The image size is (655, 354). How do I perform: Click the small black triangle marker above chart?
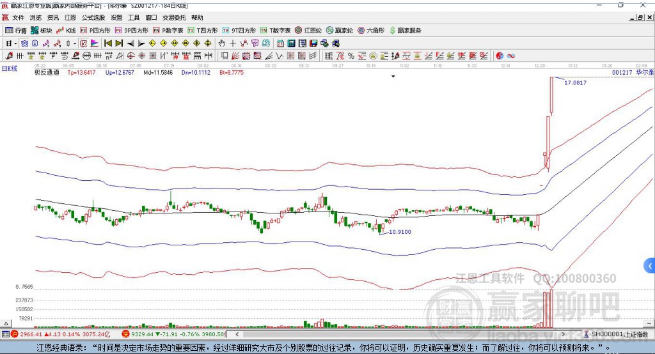pos(393,77)
